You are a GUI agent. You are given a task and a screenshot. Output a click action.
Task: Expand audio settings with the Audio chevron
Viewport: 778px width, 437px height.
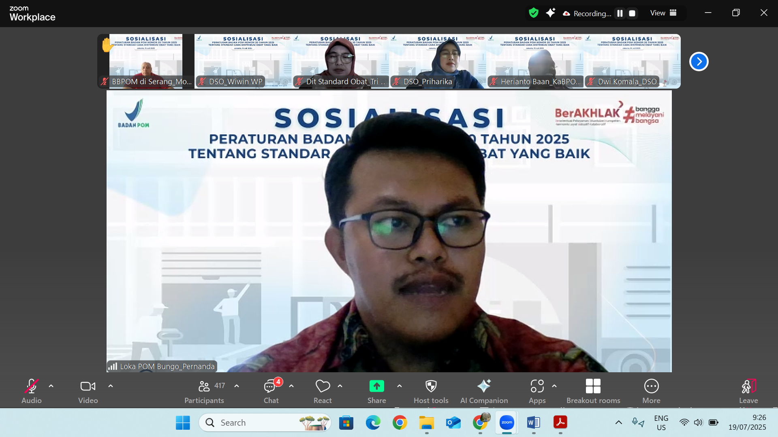click(x=51, y=386)
